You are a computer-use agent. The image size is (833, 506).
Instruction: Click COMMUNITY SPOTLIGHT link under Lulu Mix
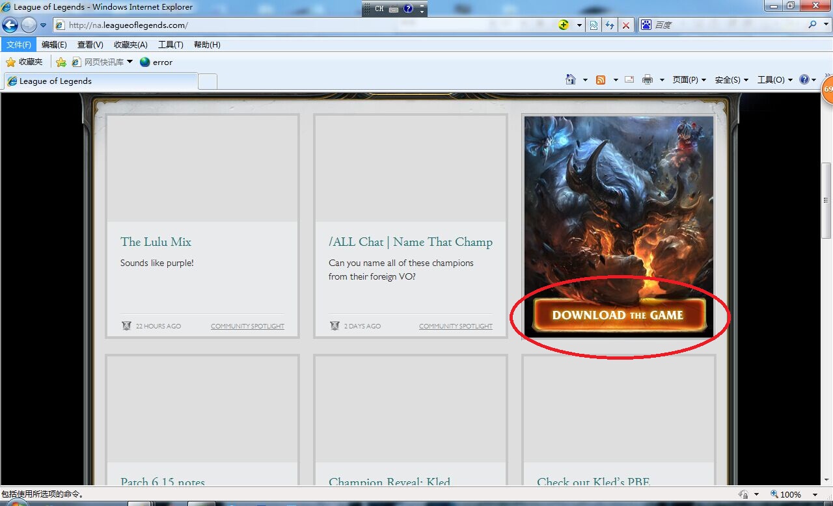click(x=247, y=326)
